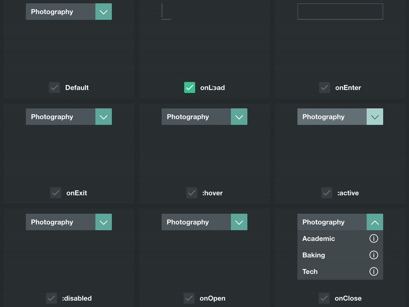Tick the onExit checkbox
Screen dimensions: 409x307
pos(56,193)
